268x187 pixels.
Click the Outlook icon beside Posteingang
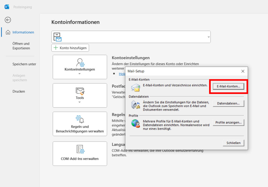pos(7,7)
